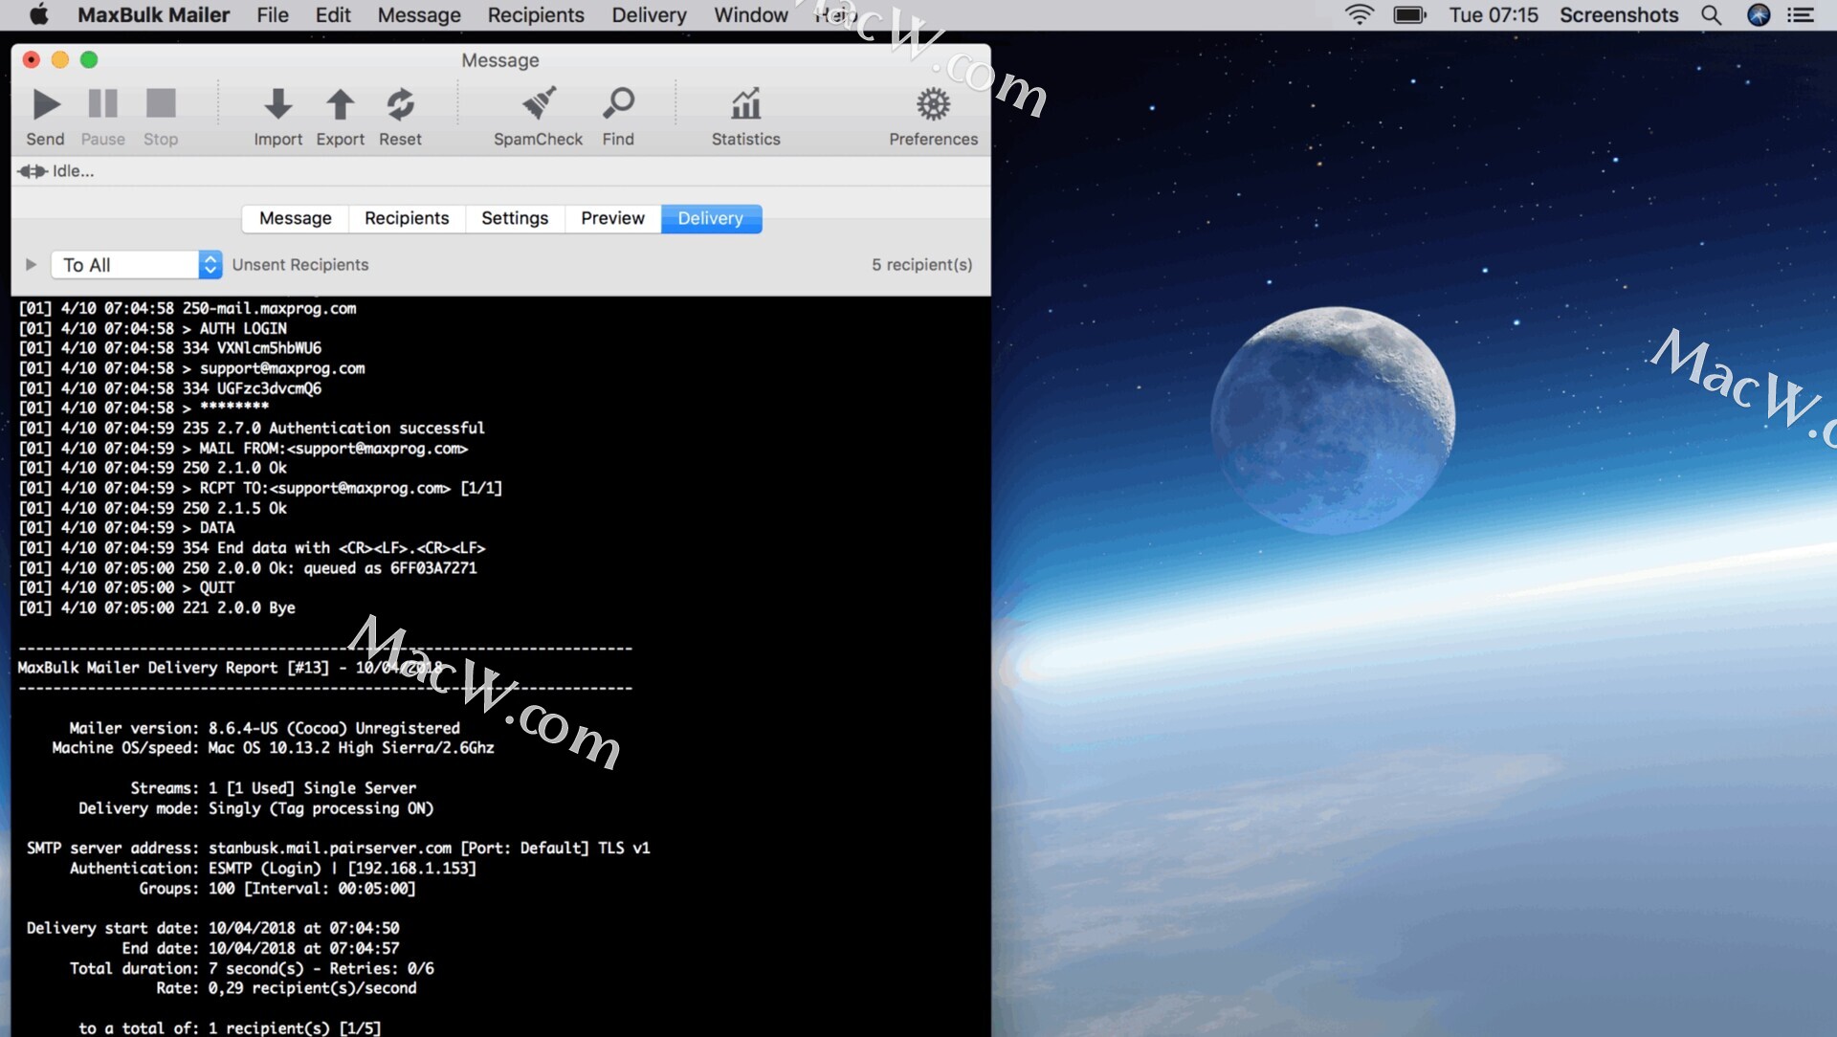Open the Statistics chart icon
The height and width of the screenshot is (1037, 1837).
(x=745, y=103)
